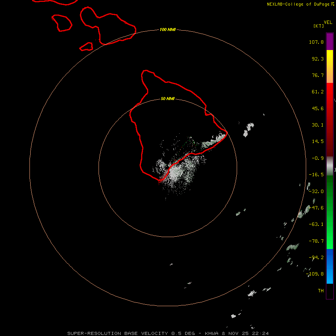
Task: Click the -78.7 velocity scale value
Action: tap(316, 241)
